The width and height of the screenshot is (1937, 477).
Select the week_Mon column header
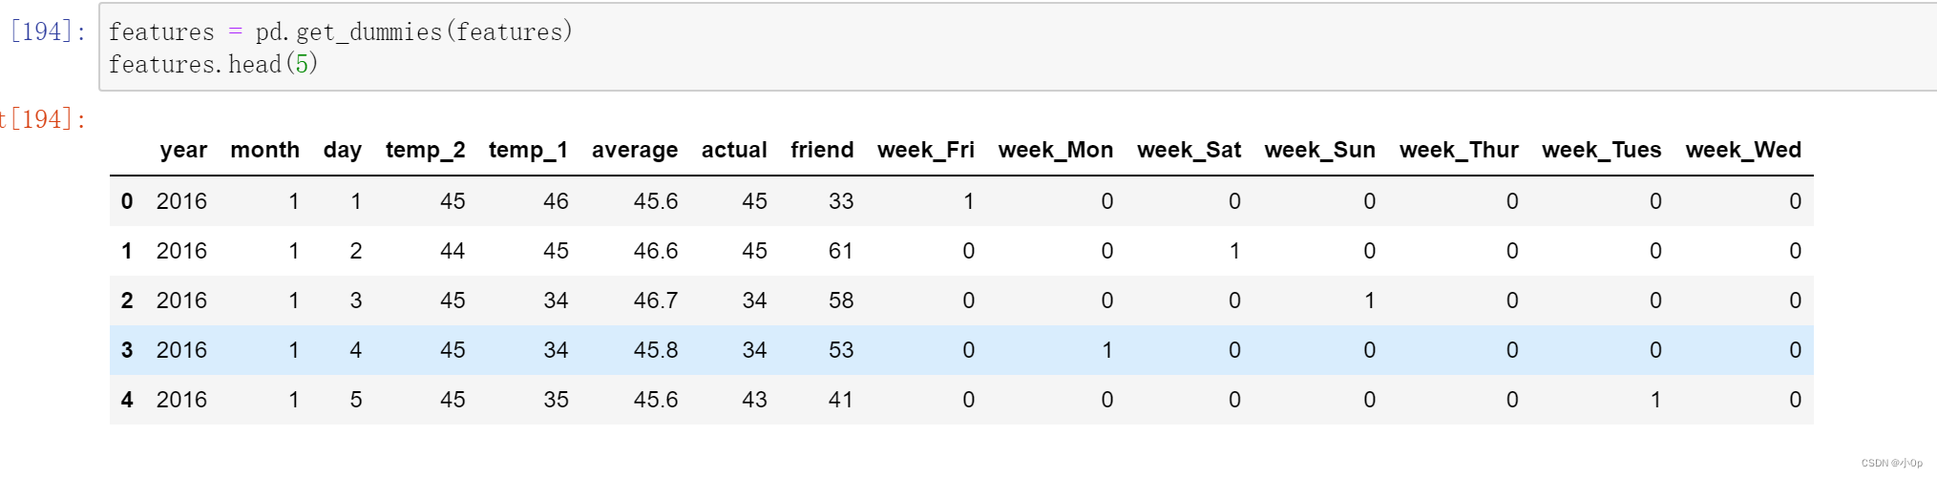coord(1055,150)
